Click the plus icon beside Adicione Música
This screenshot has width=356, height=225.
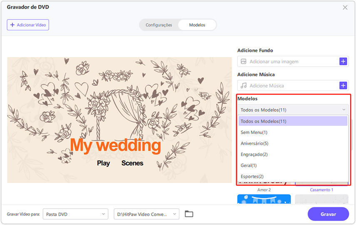(343, 86)
